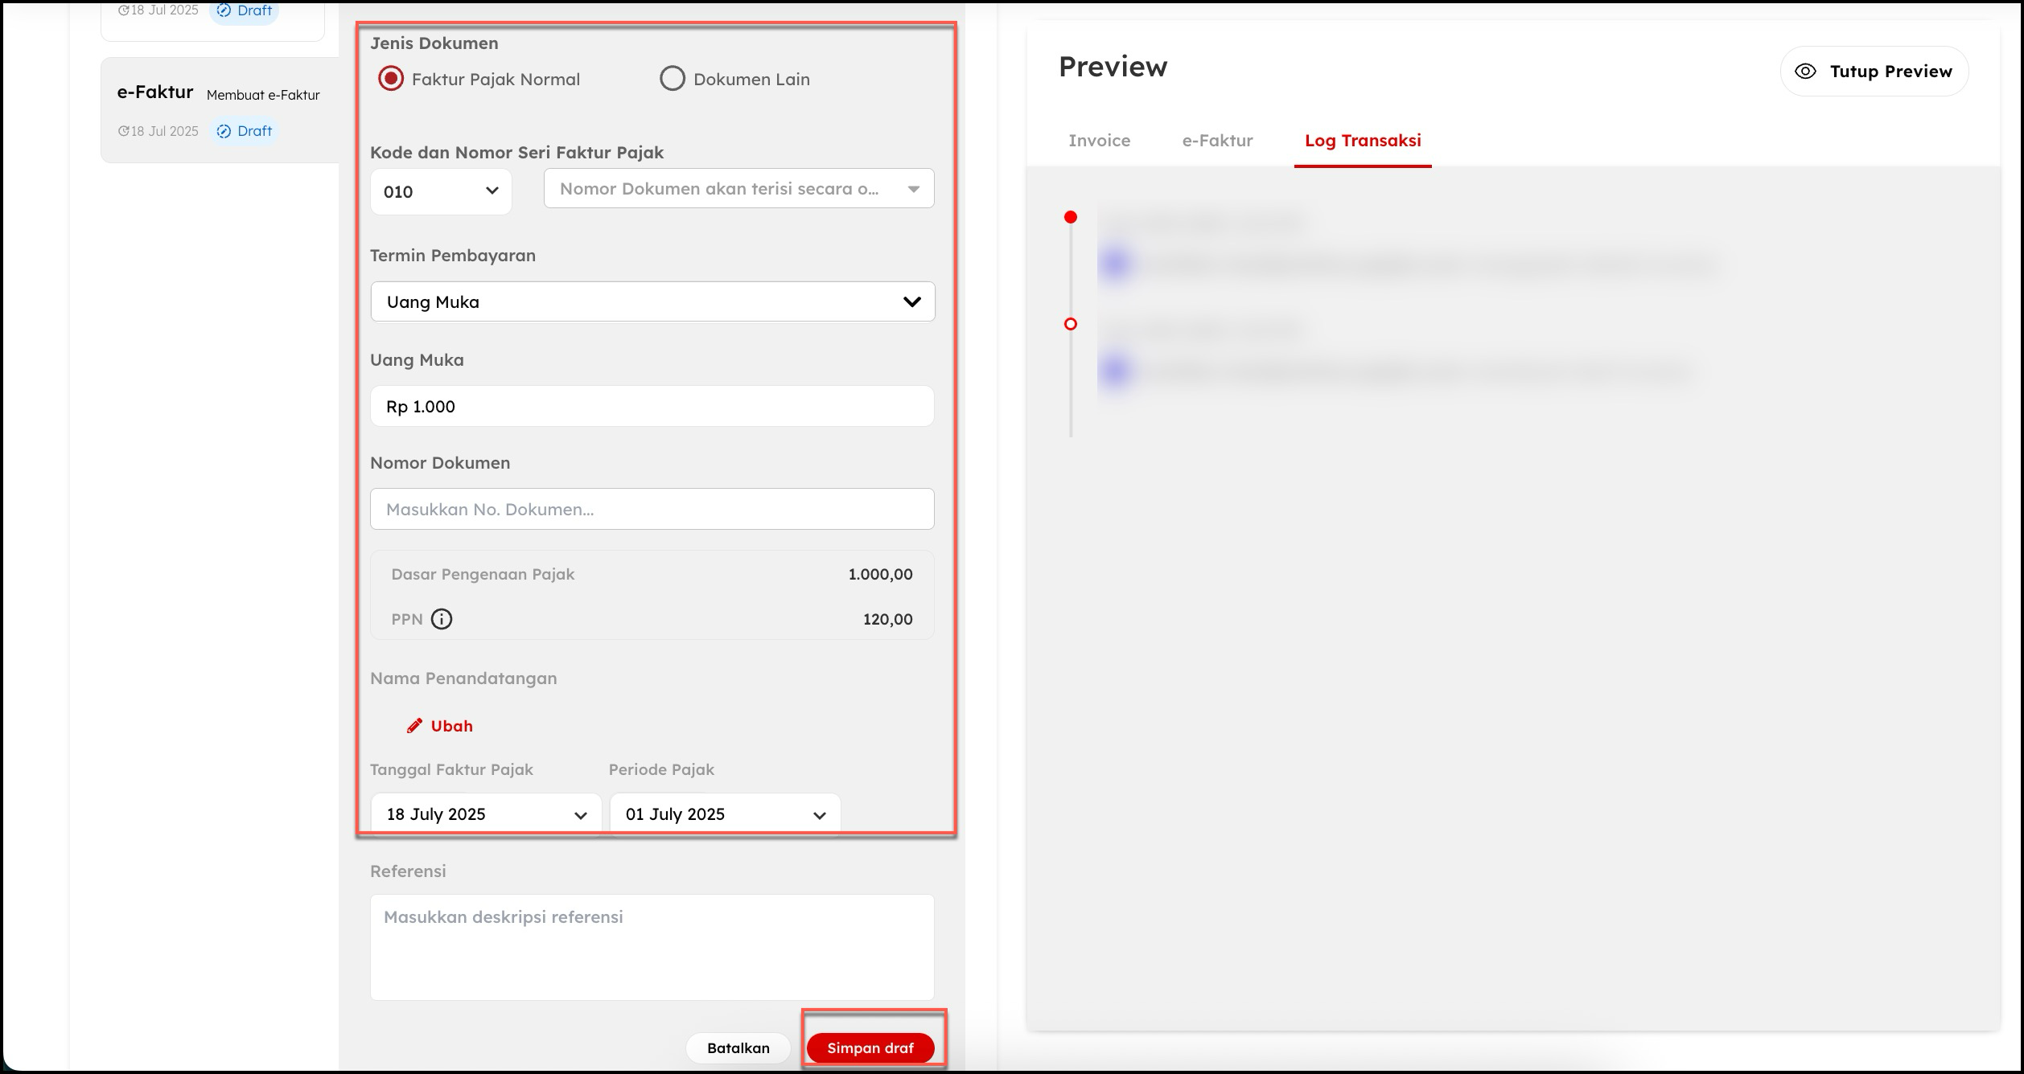Image resolution: width=2024 pixels, height=1074 pixels.
Task: Click the red pencil Ubah icon
Action: click(x=414, y=726)
